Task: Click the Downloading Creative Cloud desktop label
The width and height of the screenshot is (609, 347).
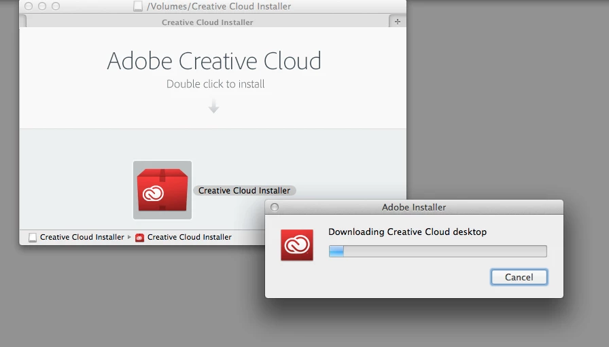Action: coord(407,232)
